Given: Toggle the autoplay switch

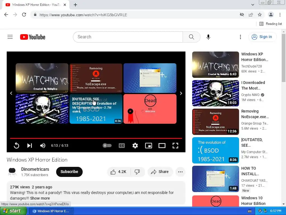Looking at the screenshot, I should (107, 146).
